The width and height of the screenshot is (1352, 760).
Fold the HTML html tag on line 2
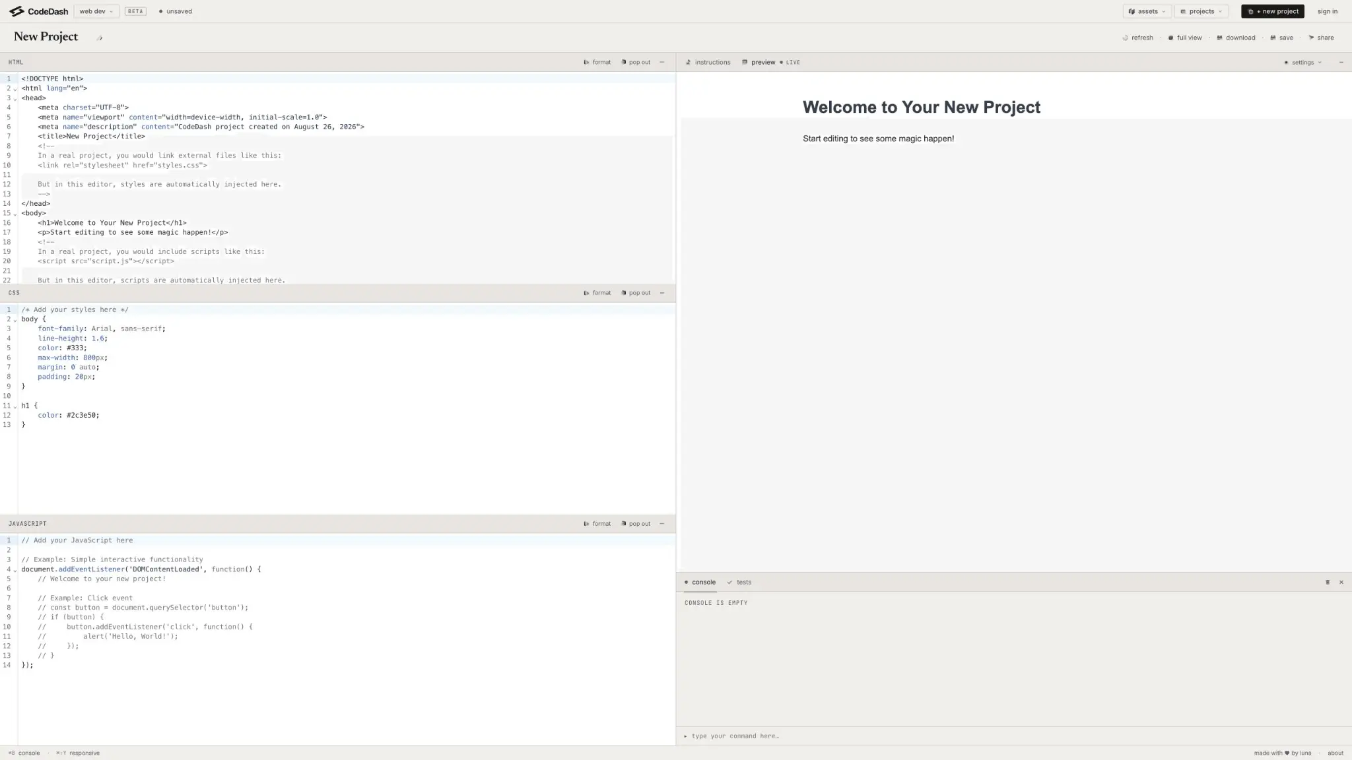click(x=15, y=89)
